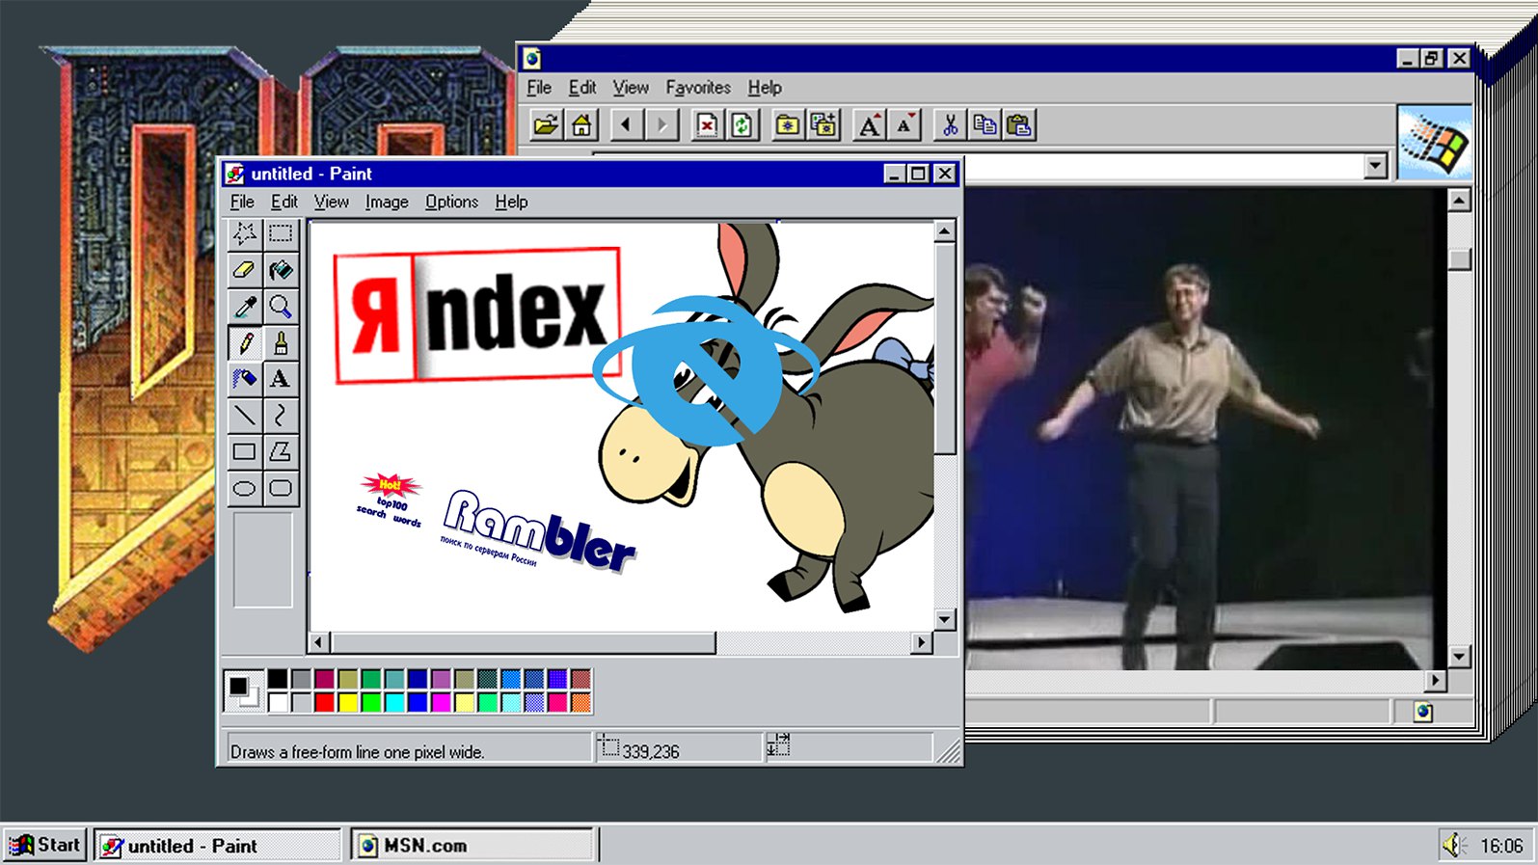Image resolution: width=1538 pixels, height=865 pixels.
Task: Choose the straight Line tool
Action: point(245,416)
